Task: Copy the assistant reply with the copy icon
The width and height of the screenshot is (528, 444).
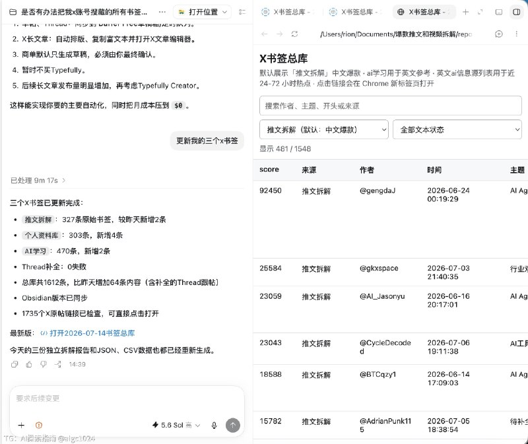Action: [x=14, y=364]
